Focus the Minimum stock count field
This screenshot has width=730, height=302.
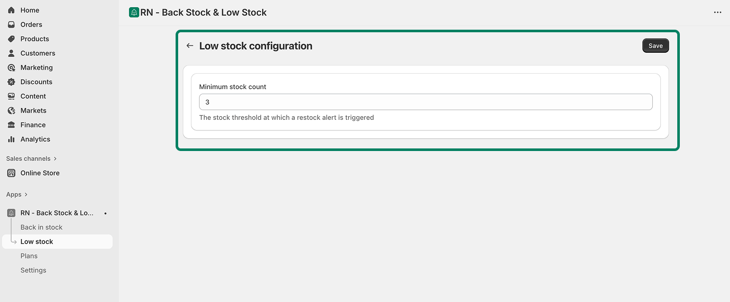point(425,102)
